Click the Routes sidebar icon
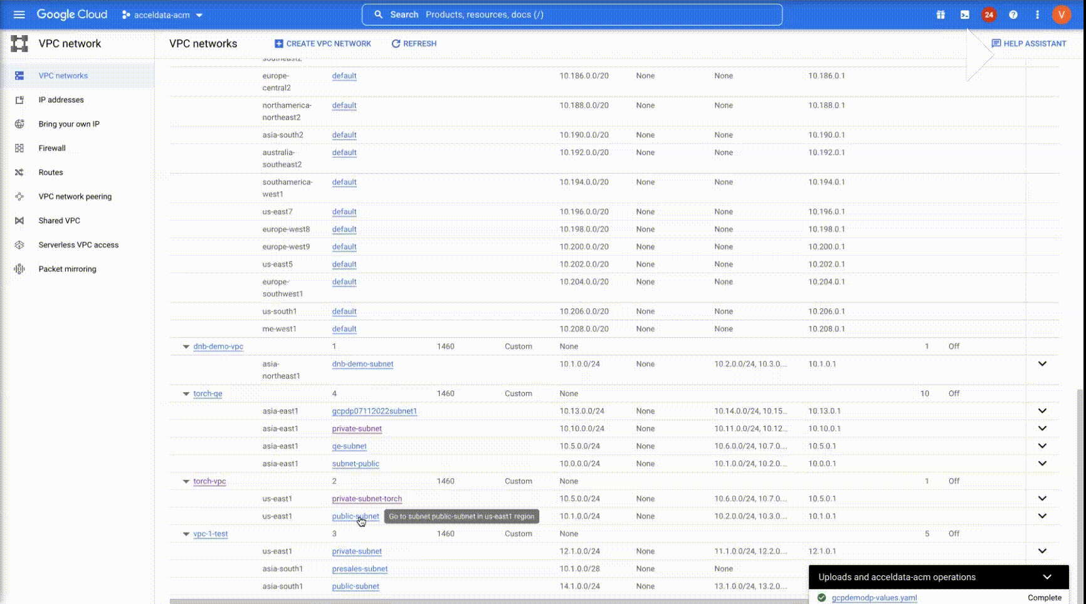 point(19,172)
